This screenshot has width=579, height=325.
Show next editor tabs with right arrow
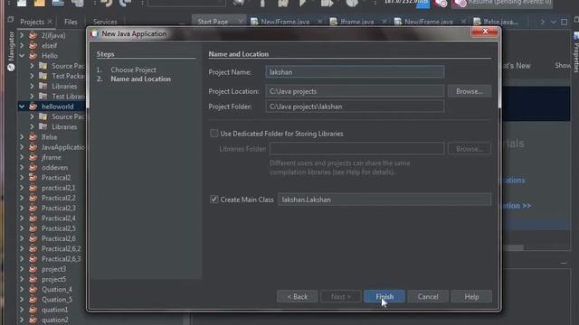point(543,22)
